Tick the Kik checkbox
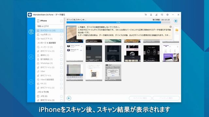Image resolution: width=209 pixels, height=117 pixels. pyautogui.click(x=61, y=84)
